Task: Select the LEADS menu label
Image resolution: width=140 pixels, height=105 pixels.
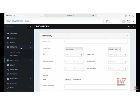Action: (x=12, y=65)
